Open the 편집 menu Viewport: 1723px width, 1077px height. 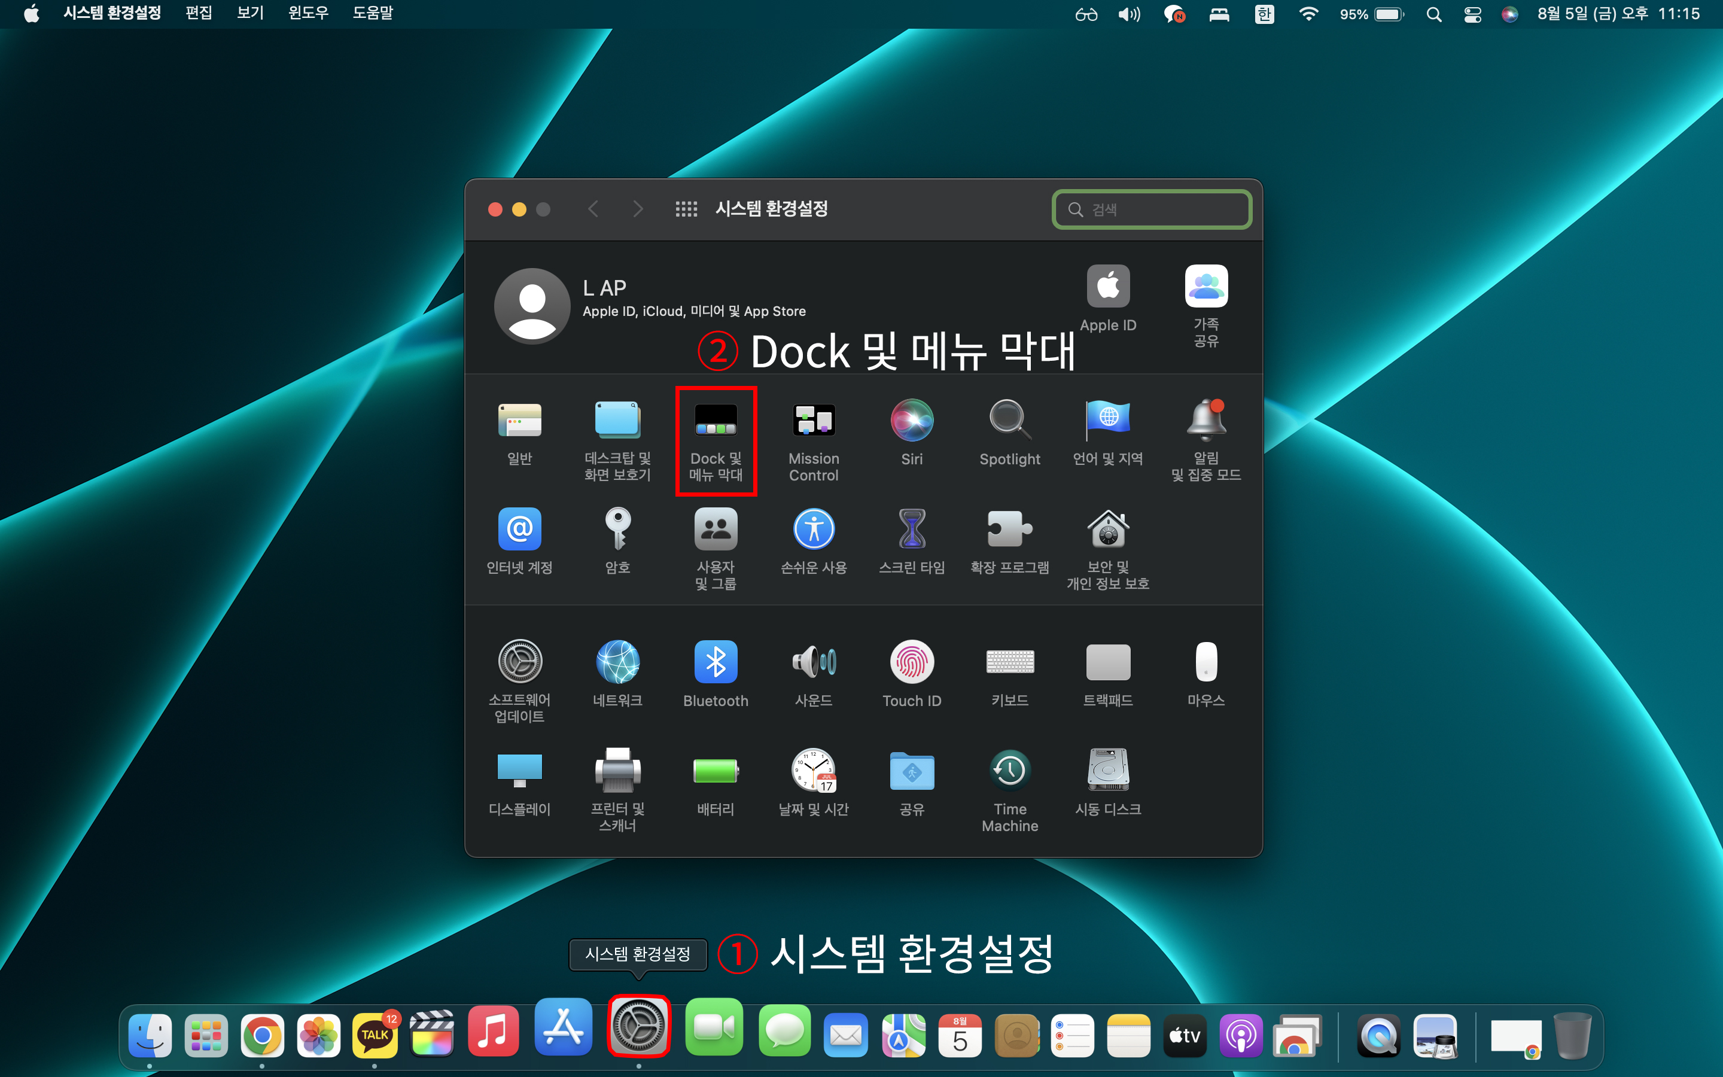(199, 14)
